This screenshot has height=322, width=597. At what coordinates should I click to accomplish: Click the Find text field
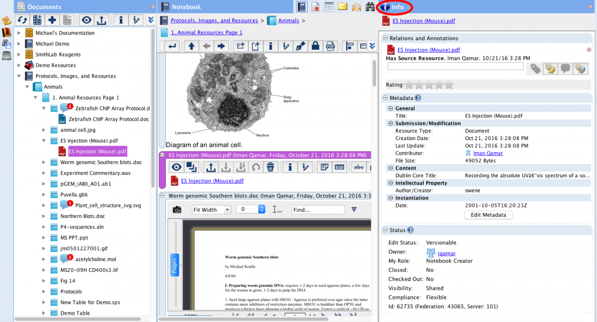318,210
